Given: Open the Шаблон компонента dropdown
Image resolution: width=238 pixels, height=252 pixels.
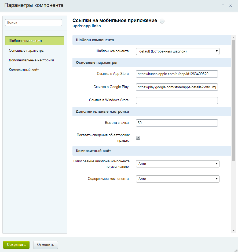Looking at the screenshot, I should [x=178, y=51].
